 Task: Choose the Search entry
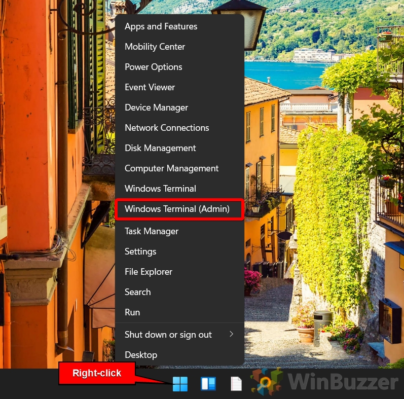pyautogui.click(x=179, y=292)
